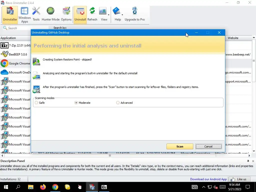Minimize the Uninstalling GitHub Desktop dialog
This screenshot has width=256, height=192.
(196, 32)
